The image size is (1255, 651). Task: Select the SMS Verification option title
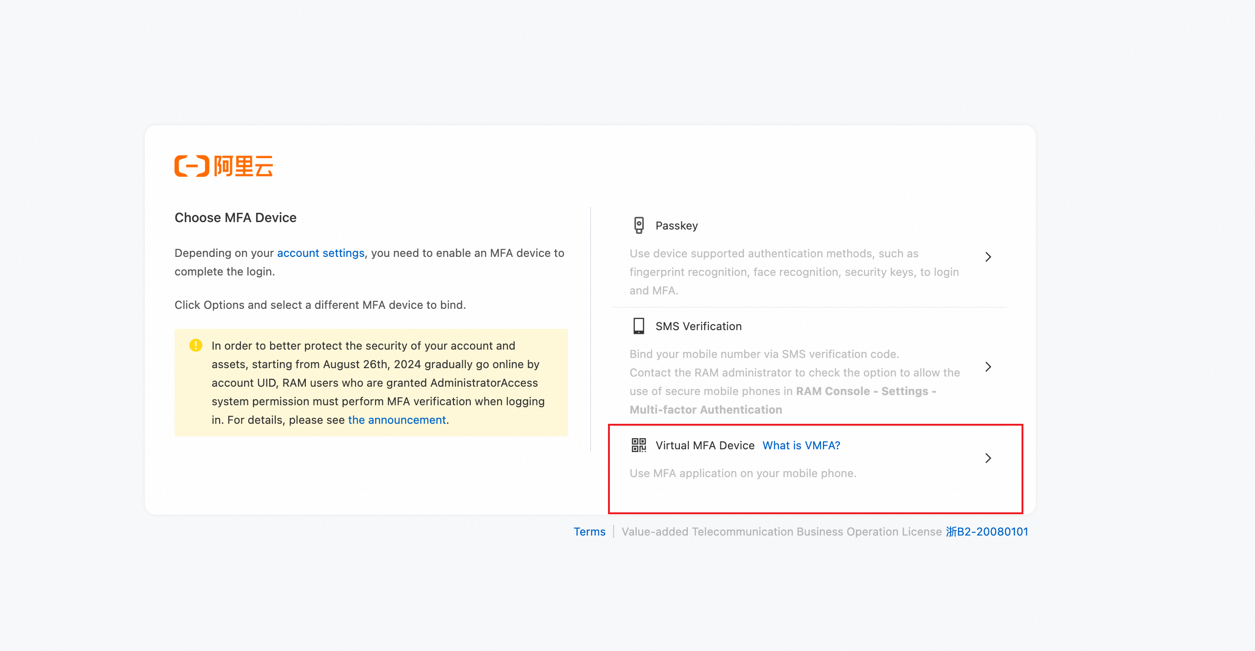coord(699,326)
